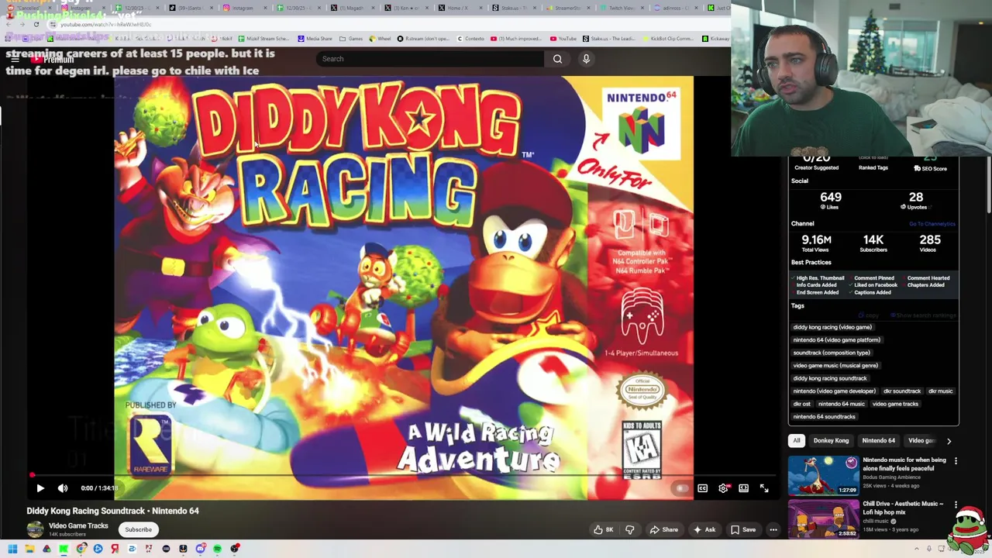Open the Ask AI button
The height and width of the screenshot is (558, 992).
704,529
